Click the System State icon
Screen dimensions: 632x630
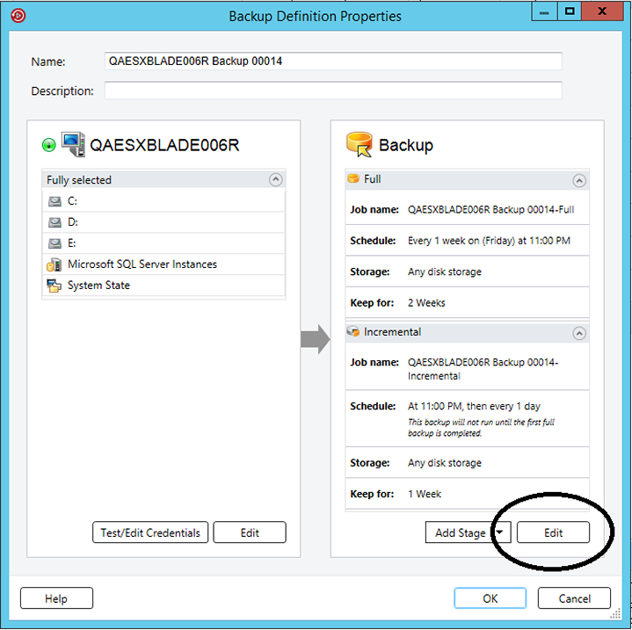(54, 286)
